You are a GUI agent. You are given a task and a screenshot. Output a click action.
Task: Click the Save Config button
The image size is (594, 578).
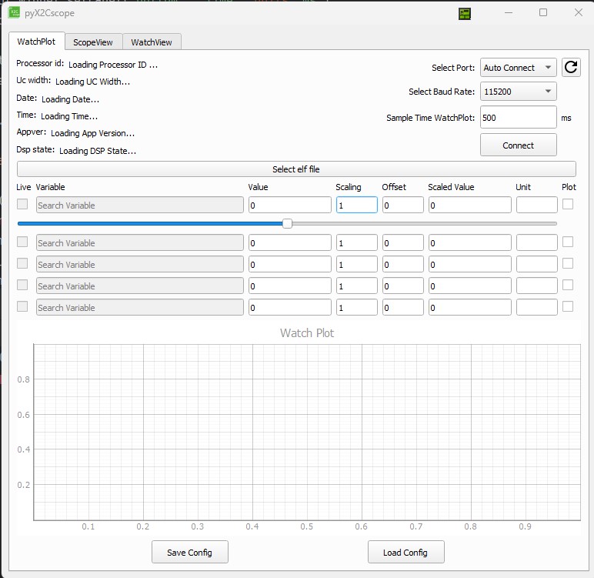(x=190, y=552)
